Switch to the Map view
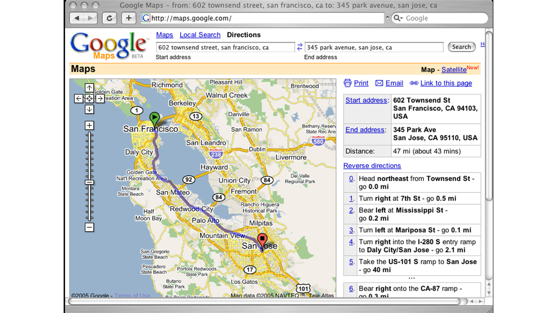Viewport: 557px width, 313px height. pos(428,70)
